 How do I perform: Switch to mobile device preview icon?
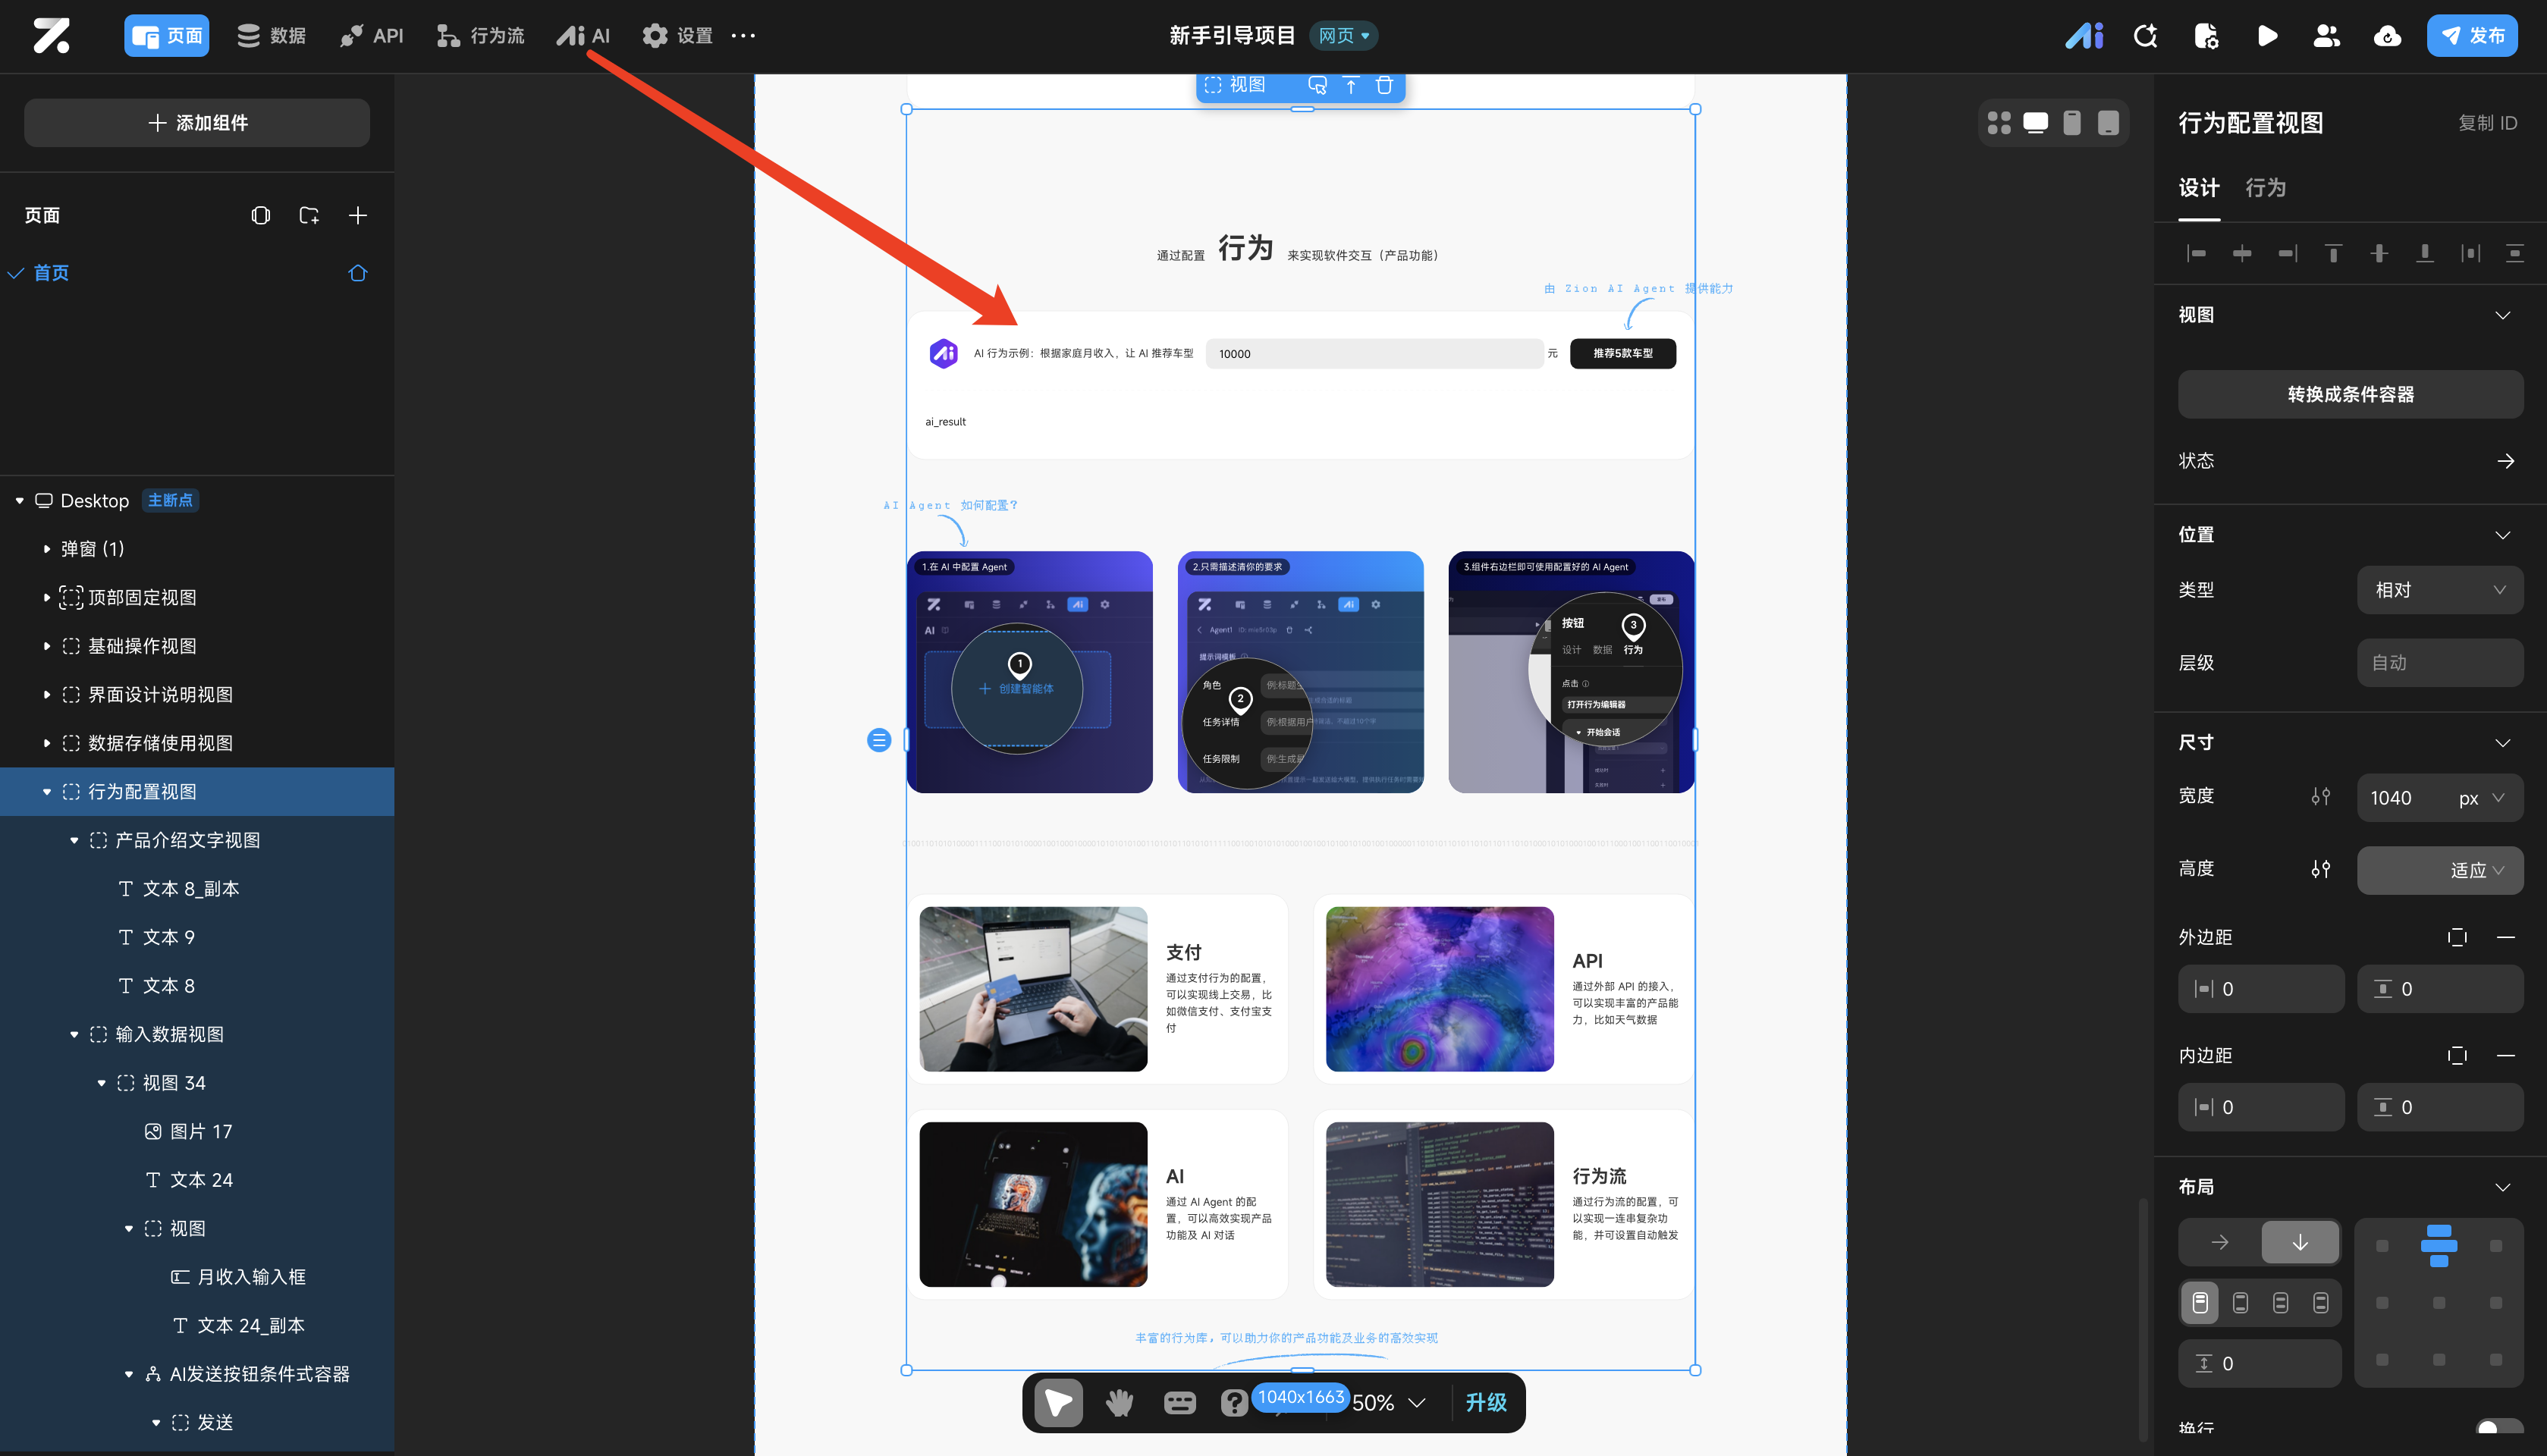click(2072, 123)
